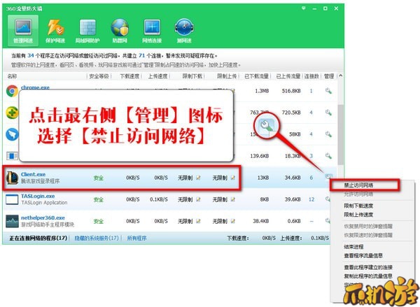Choose 限制下载速度 in context menu
This screenshot has height=307, width=420.
tap(358, 206)
